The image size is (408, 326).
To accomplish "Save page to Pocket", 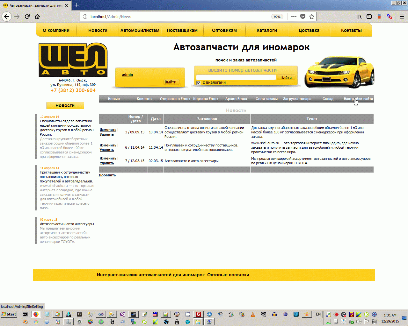I will click(303, 17).
